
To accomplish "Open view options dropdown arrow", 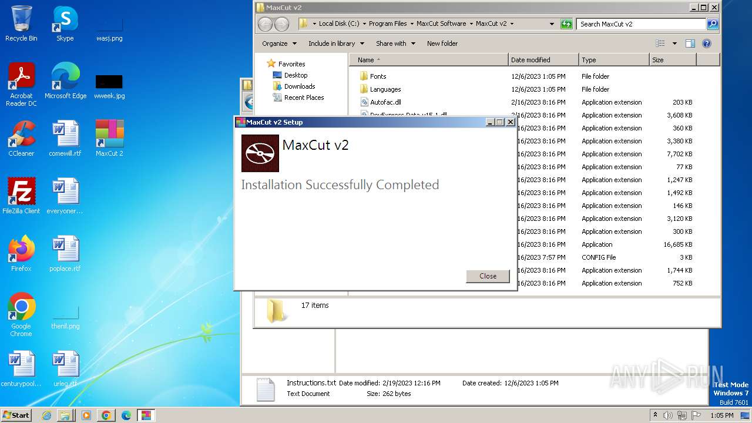I will point(674,43).
